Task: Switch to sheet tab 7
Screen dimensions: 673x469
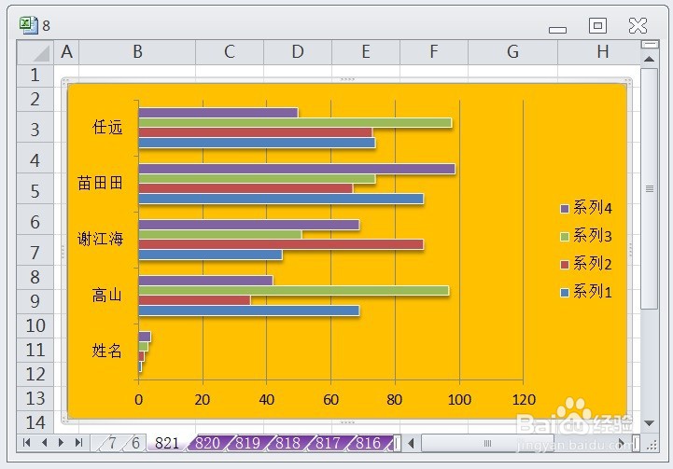Action: point(112,443)
